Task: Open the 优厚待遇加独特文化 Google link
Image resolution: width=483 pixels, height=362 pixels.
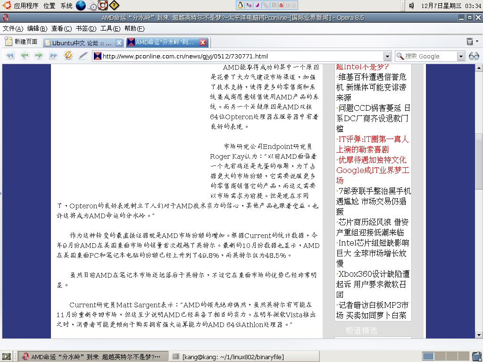Action: 373,170
